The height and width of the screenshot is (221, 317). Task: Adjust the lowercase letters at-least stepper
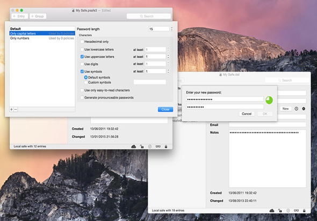tap(168, 49)
